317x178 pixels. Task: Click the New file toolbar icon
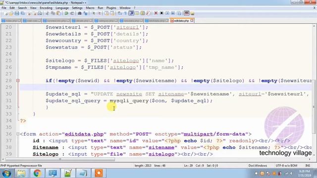(x=5, y=13)
